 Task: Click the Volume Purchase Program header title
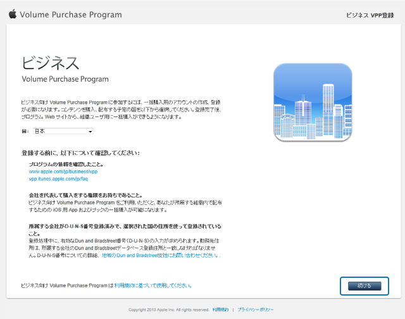point(72,13)
